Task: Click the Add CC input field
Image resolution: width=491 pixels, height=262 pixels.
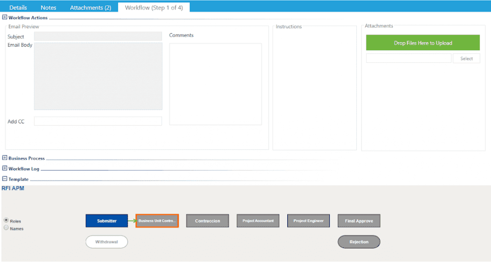Action: (x=98, y=121)
